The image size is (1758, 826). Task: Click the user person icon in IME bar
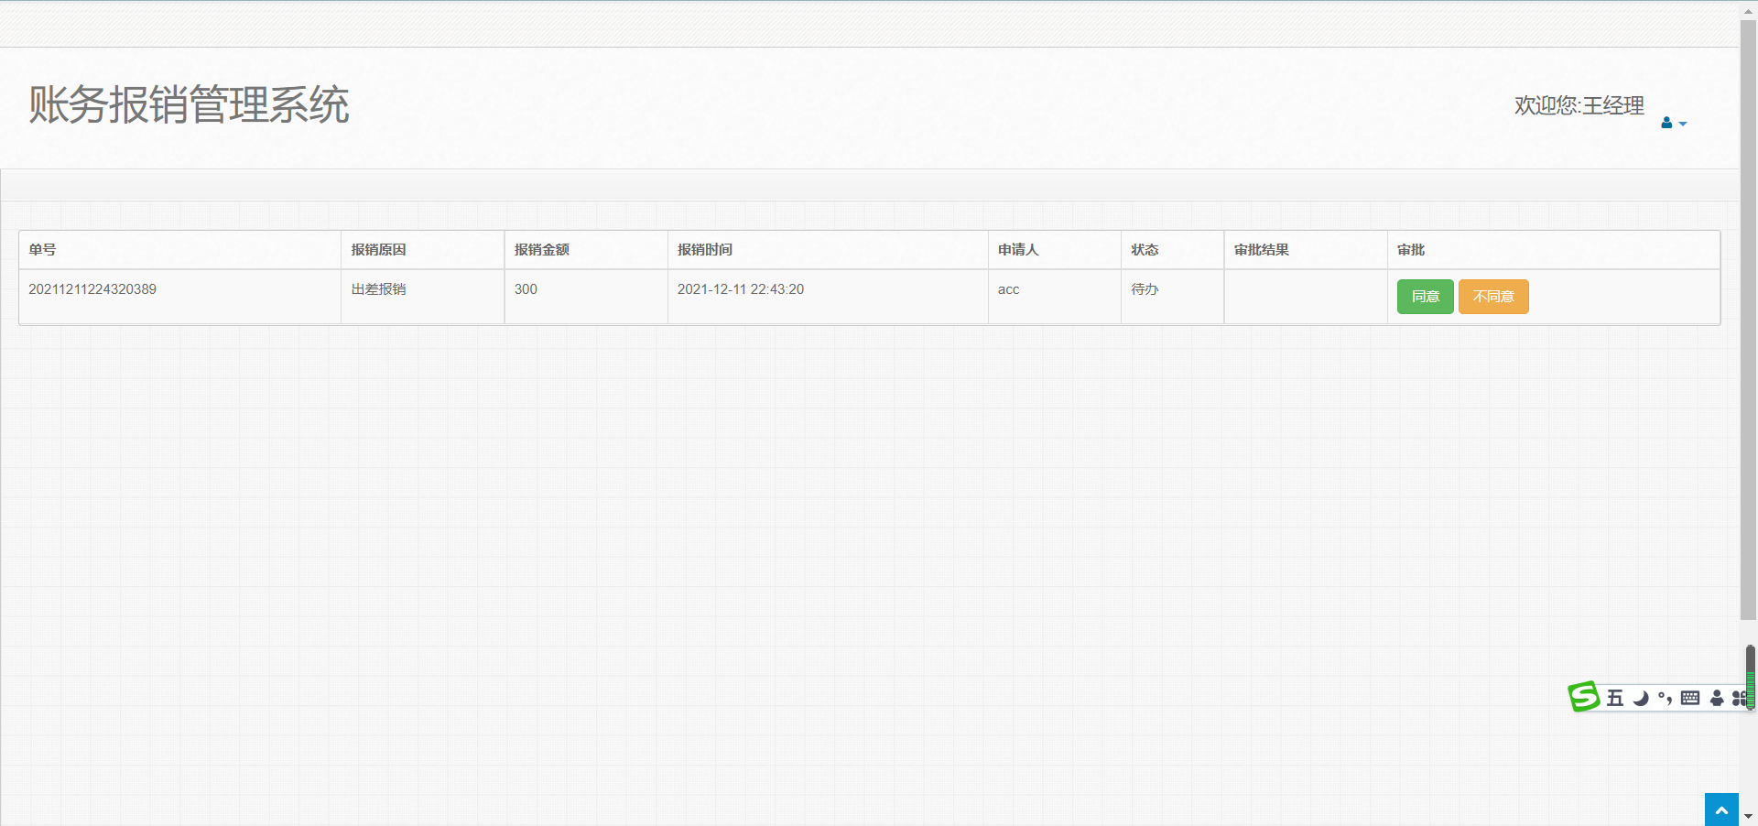[1717, 698]
